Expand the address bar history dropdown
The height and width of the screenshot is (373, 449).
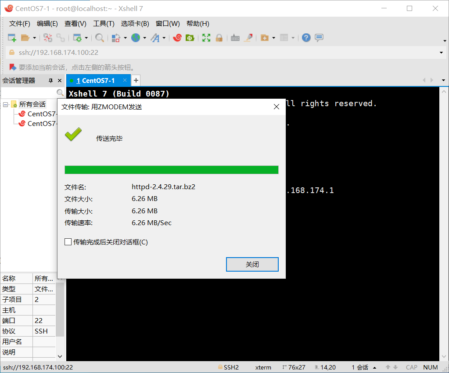click(441, 53)
